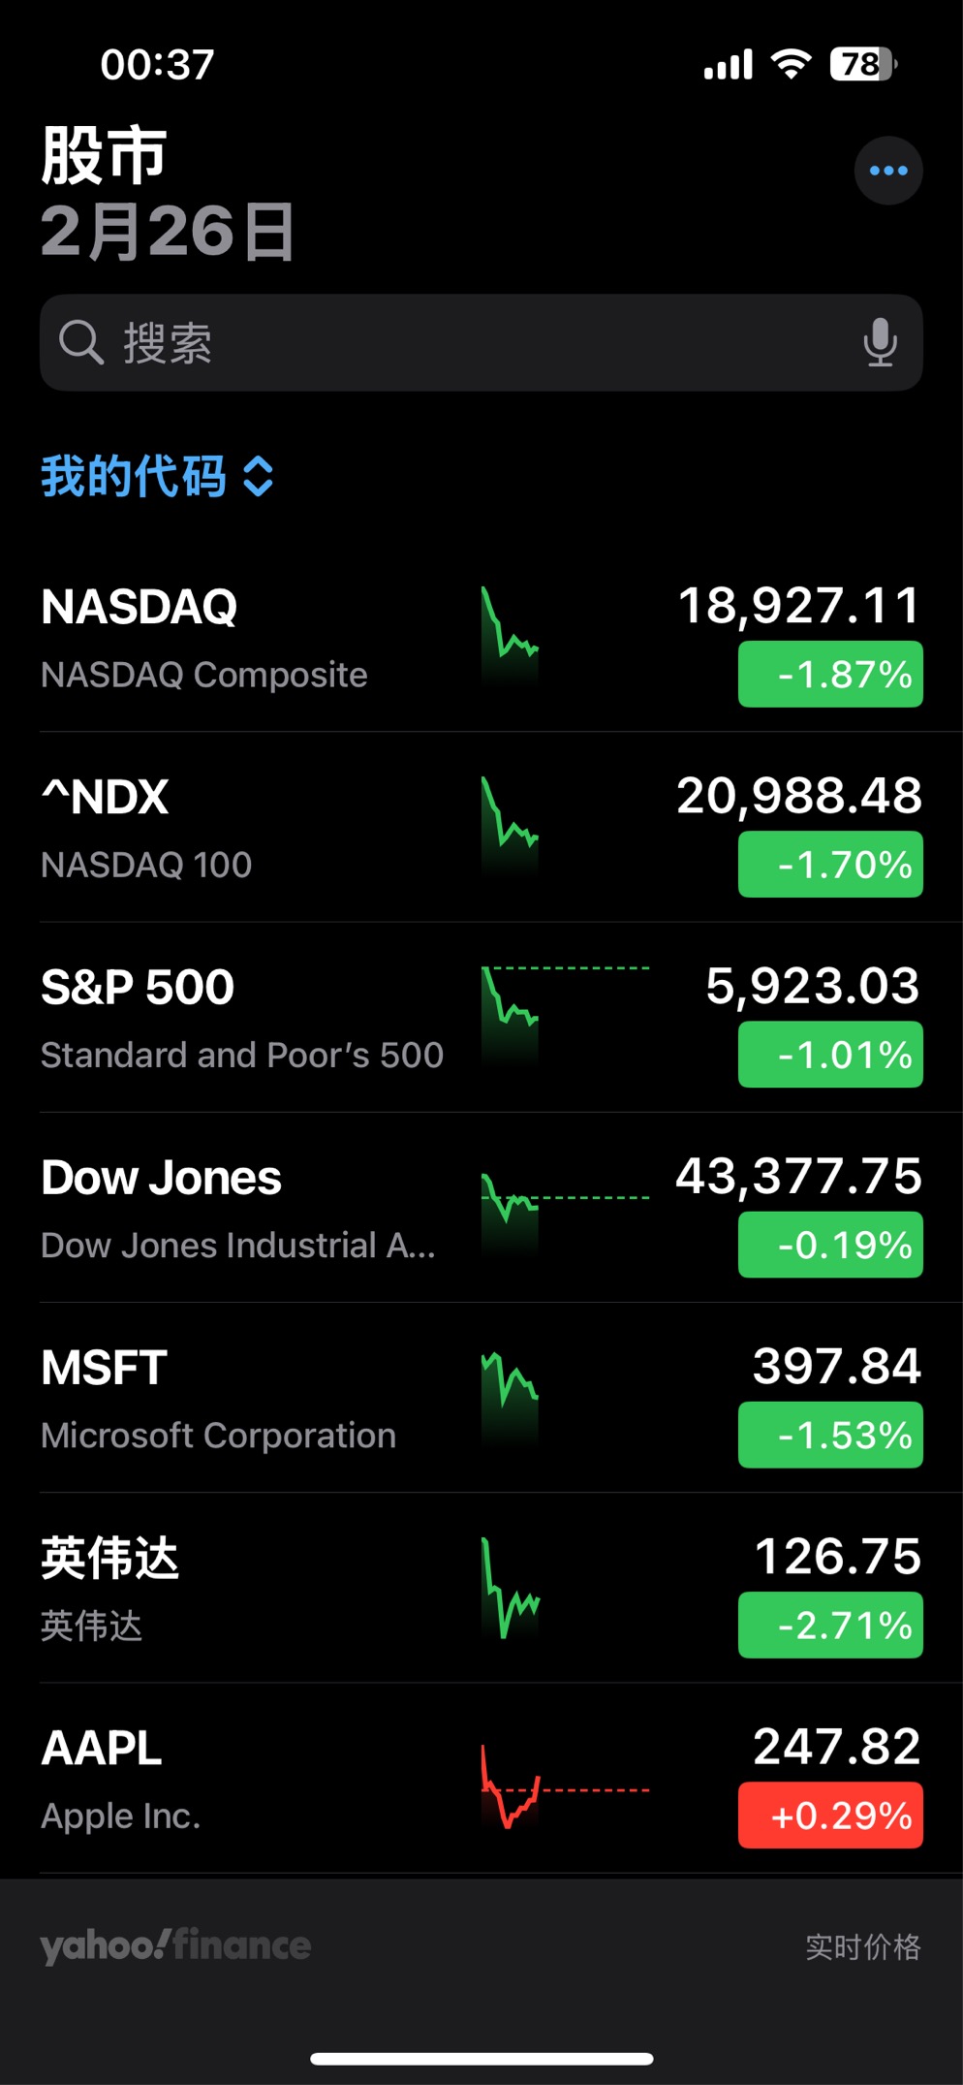Toggle AAPL +0.29% red change badge

(830, 1815)
